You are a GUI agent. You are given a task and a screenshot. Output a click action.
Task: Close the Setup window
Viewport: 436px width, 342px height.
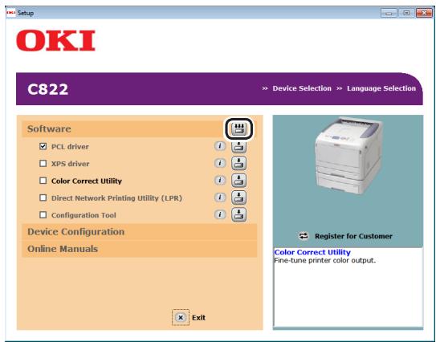[x=424, y=13]
